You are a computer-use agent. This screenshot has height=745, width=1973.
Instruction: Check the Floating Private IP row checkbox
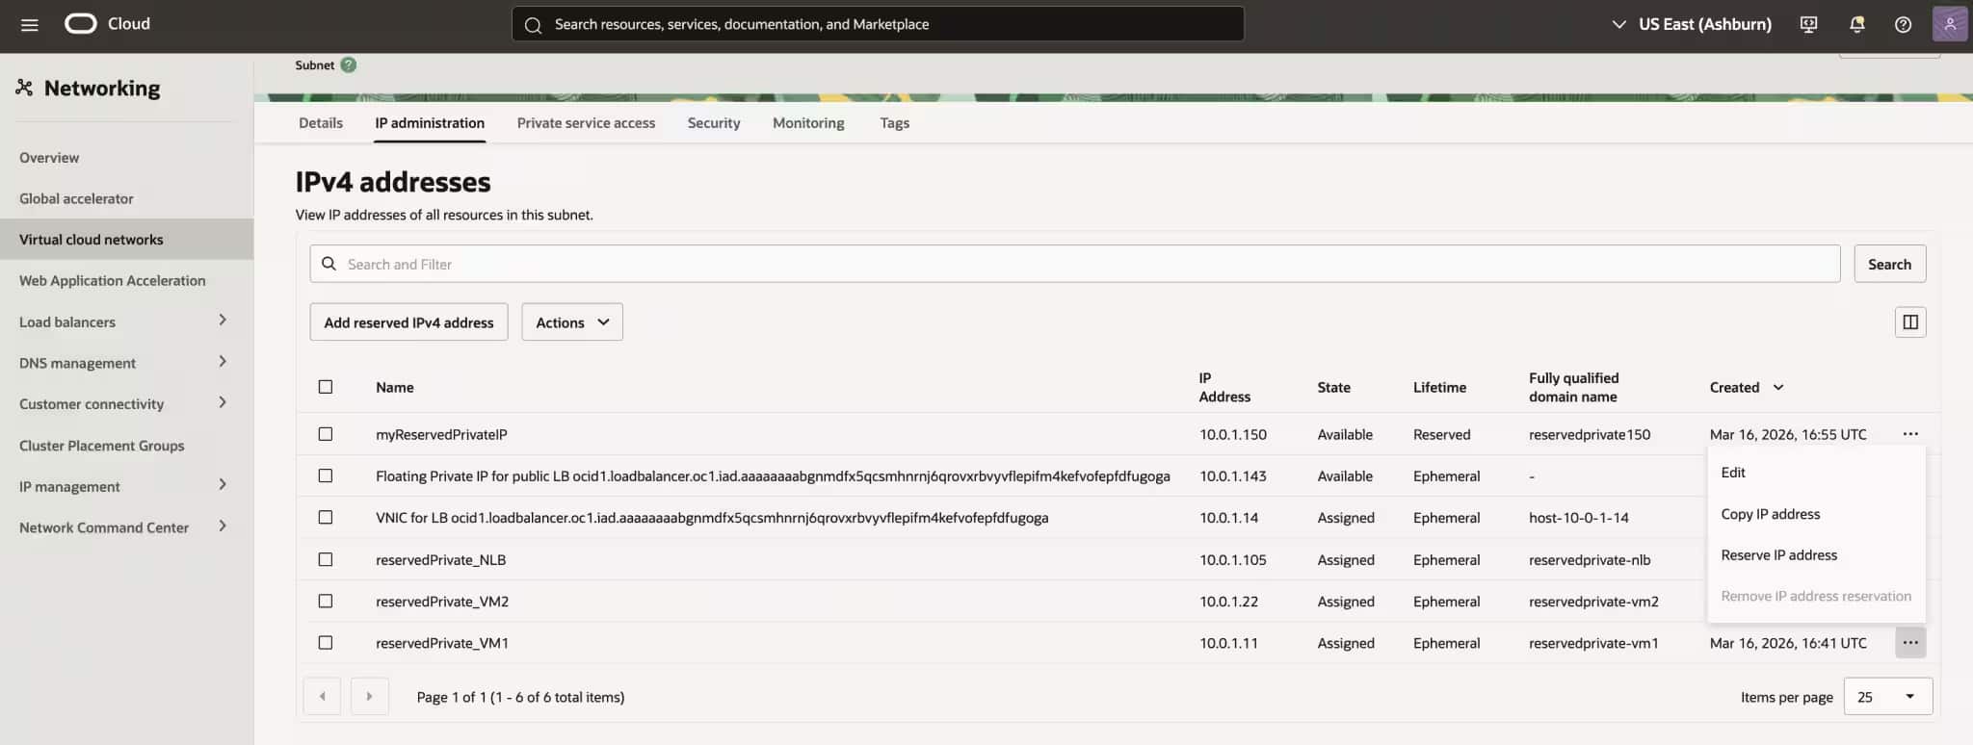coord(326,475)
